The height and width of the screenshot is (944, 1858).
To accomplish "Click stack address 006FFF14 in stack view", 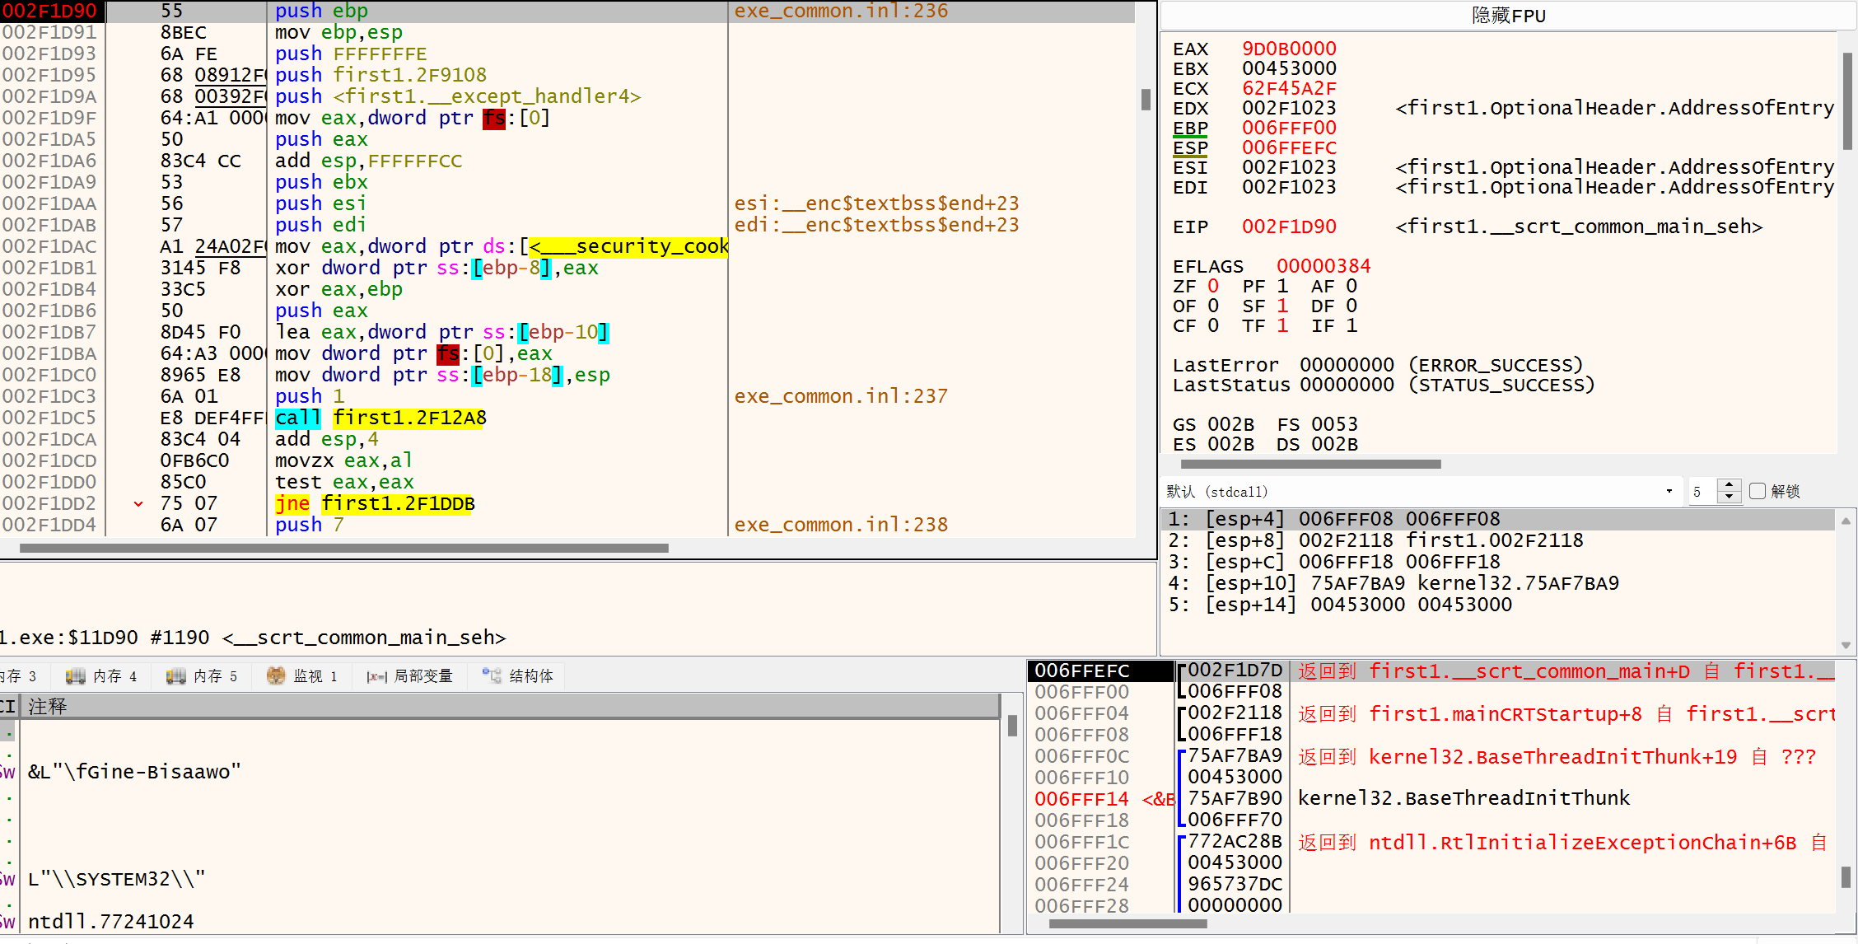I will pyautogui.click(x=1081, y=799).
